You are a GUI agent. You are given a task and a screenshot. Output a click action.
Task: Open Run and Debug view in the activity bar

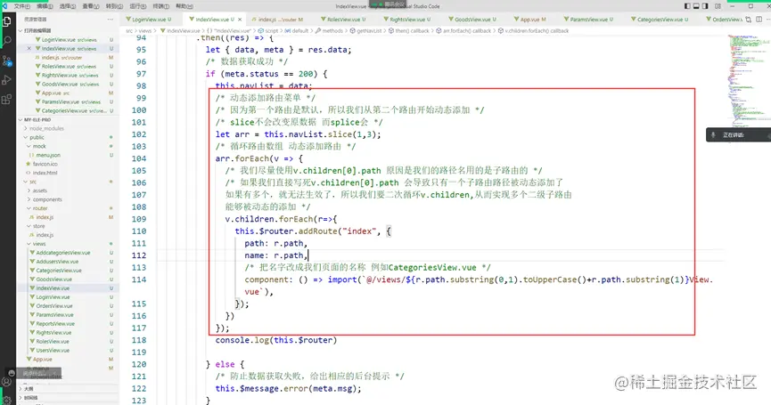tap(7, 80)
